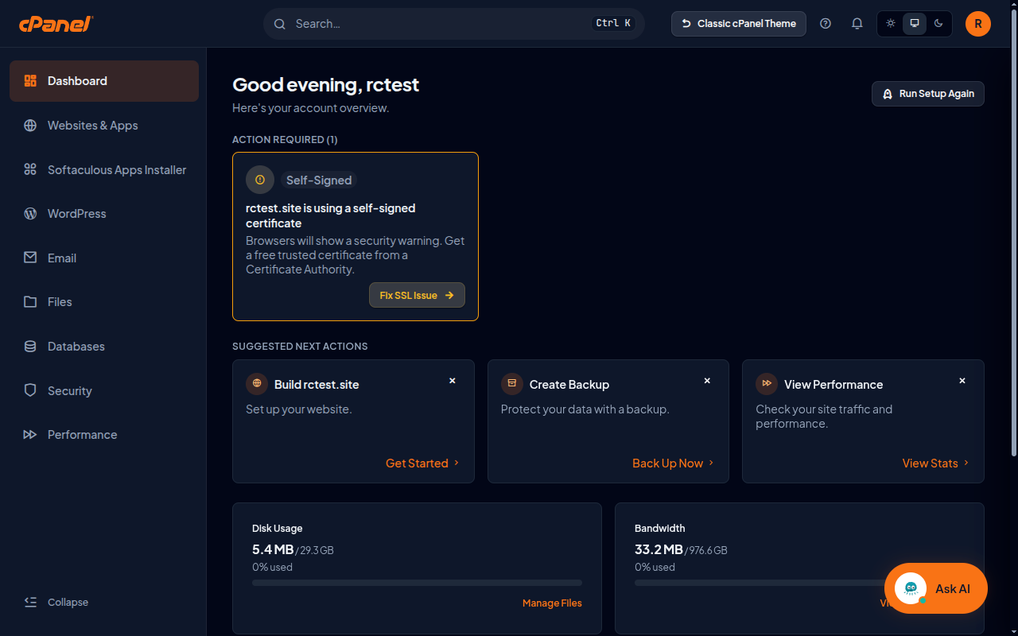
Task: Open Files sidebar section
Action: 104,302
